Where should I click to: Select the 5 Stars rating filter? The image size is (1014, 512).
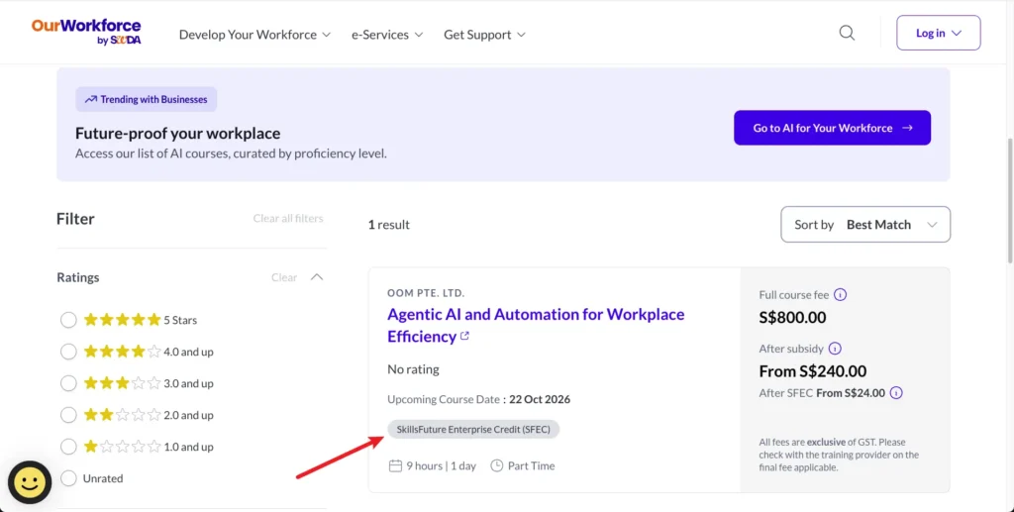tap(68, 320)
